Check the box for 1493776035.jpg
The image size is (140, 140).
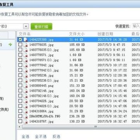click(20, 44)
